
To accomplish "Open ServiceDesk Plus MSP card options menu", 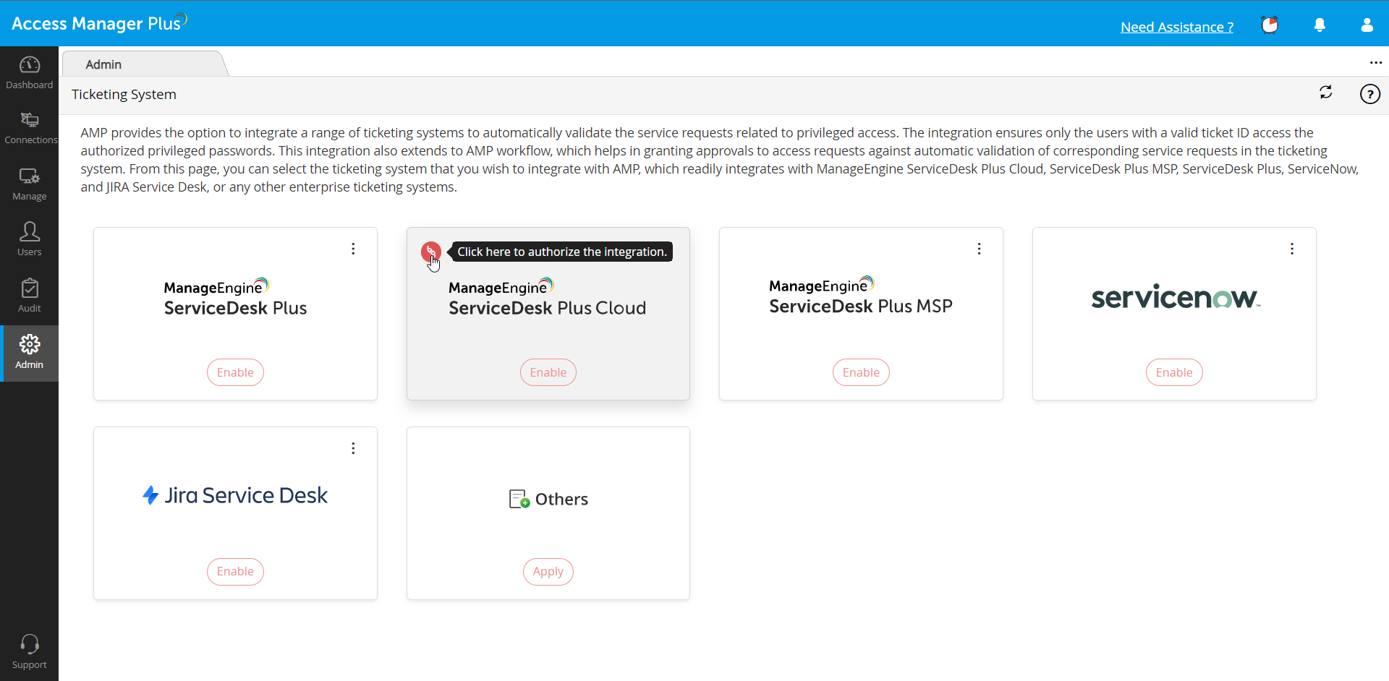I will click(979, 249).
